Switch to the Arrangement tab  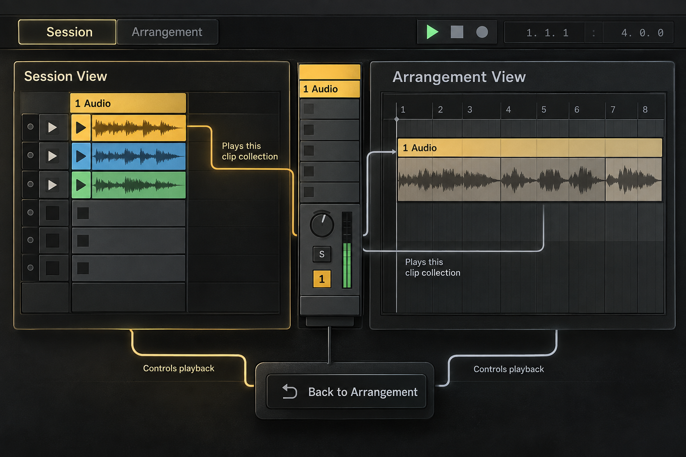point(167,32)
